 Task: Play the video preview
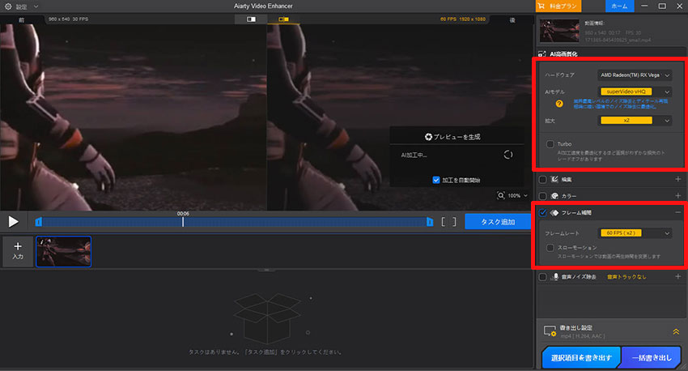point(13,222)
